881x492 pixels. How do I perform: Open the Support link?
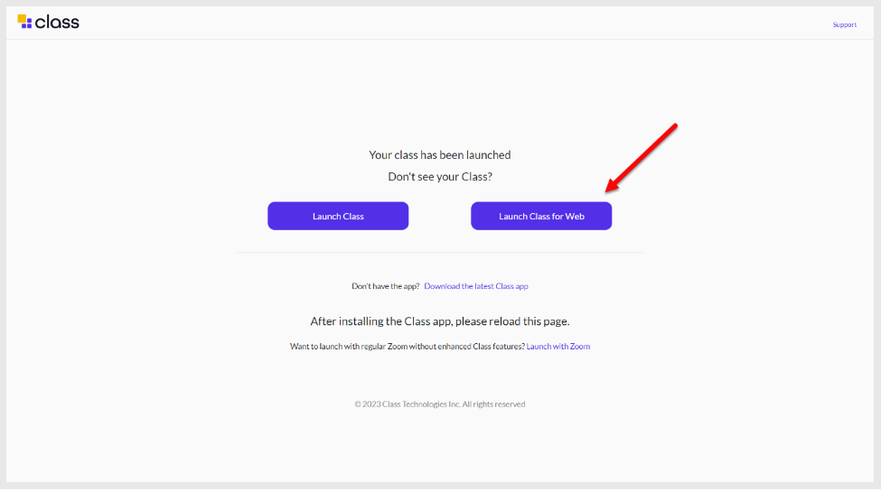click(844, 25)
